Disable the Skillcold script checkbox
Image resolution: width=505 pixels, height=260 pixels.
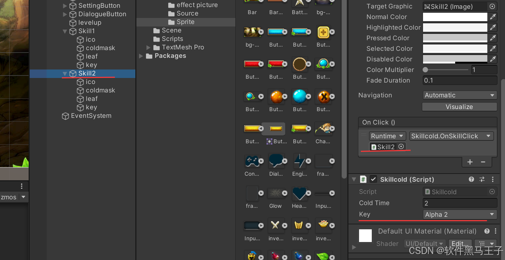[373, 179]
